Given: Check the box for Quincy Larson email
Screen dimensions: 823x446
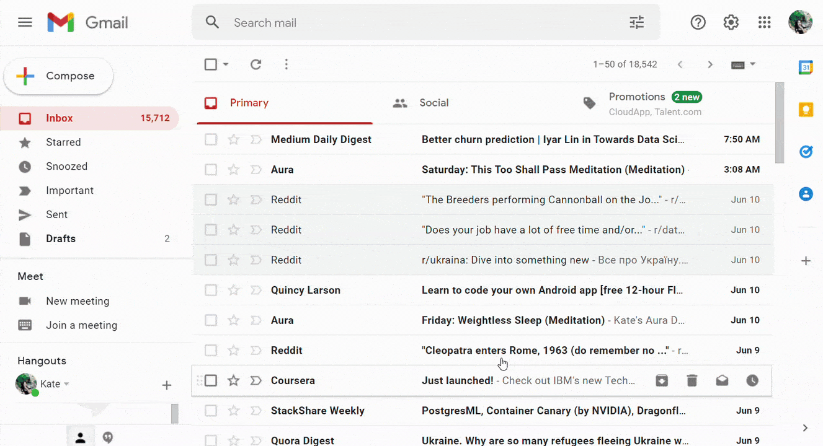Looking at the screenshot, I should click(211, 290).
